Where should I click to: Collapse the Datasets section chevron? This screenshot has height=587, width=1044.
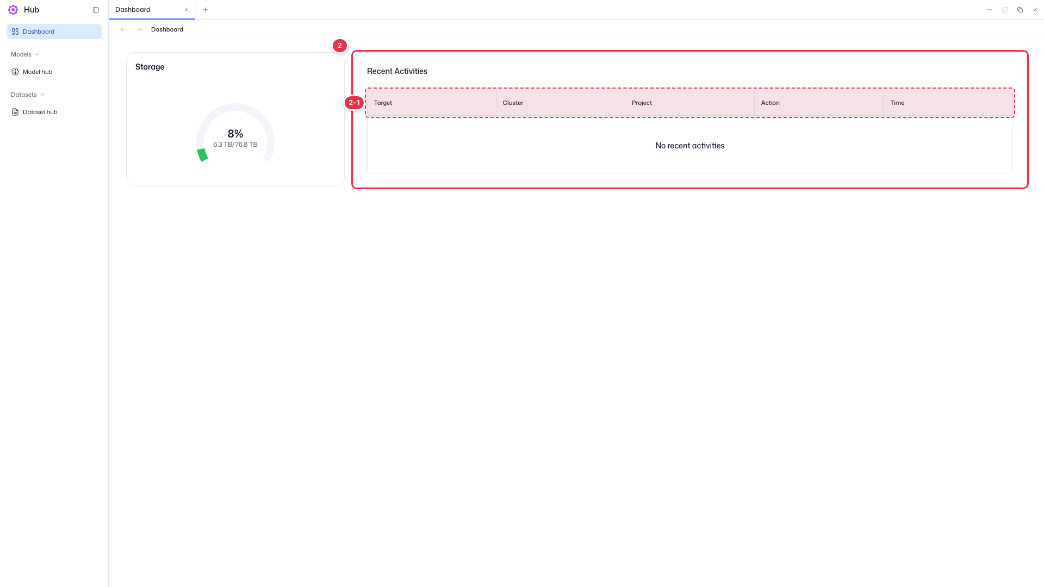(42, 95)
